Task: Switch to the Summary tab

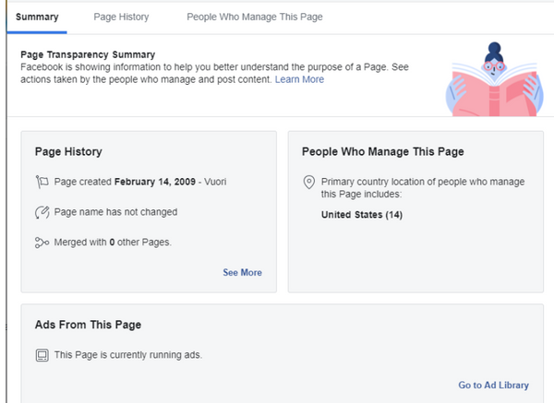Action: 37,17
